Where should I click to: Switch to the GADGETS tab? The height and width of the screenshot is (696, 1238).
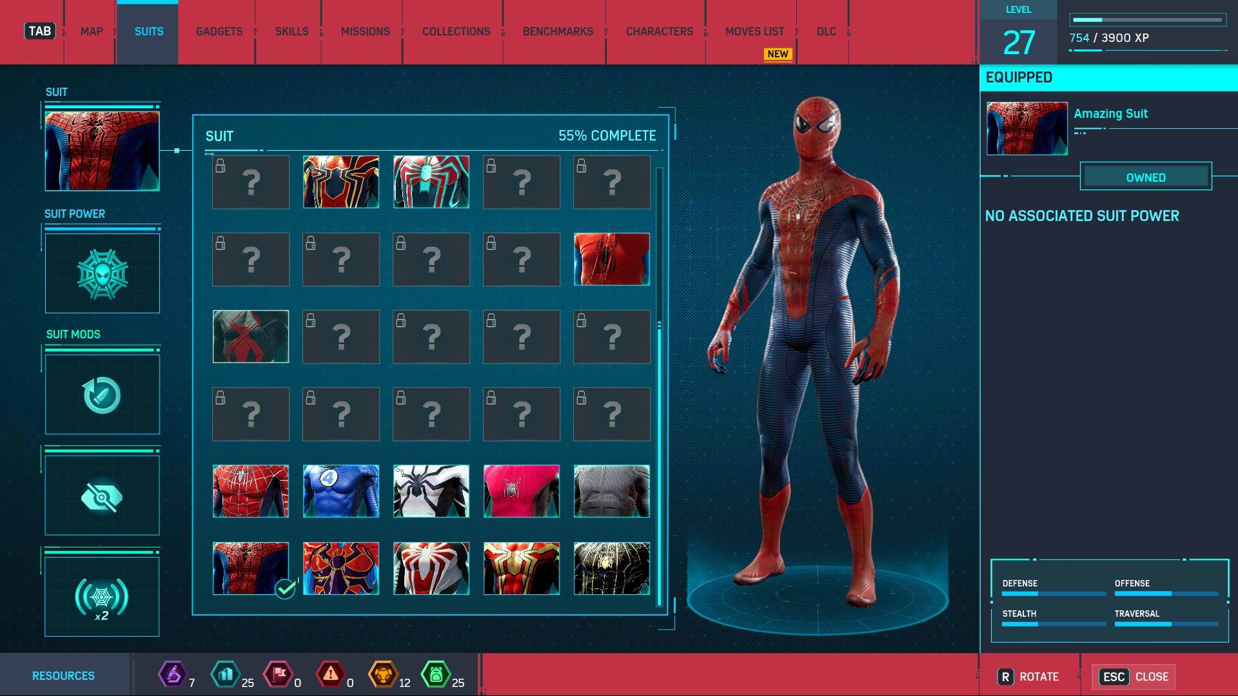pyautogui.click(x=219, y=31)
